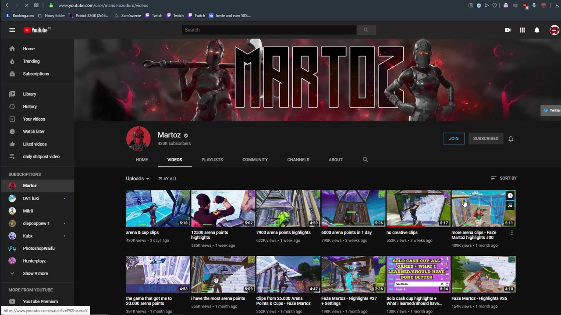Open Nowy folder bookmark folder
This screenshot has width=561, height=315.
(51, 16)
